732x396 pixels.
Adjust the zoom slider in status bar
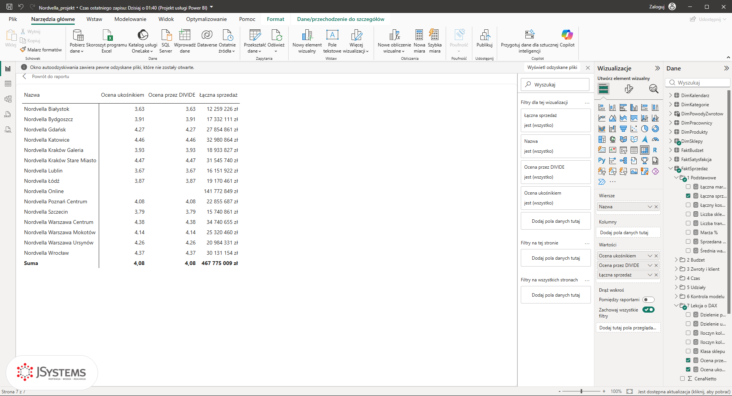coord(581,391)
